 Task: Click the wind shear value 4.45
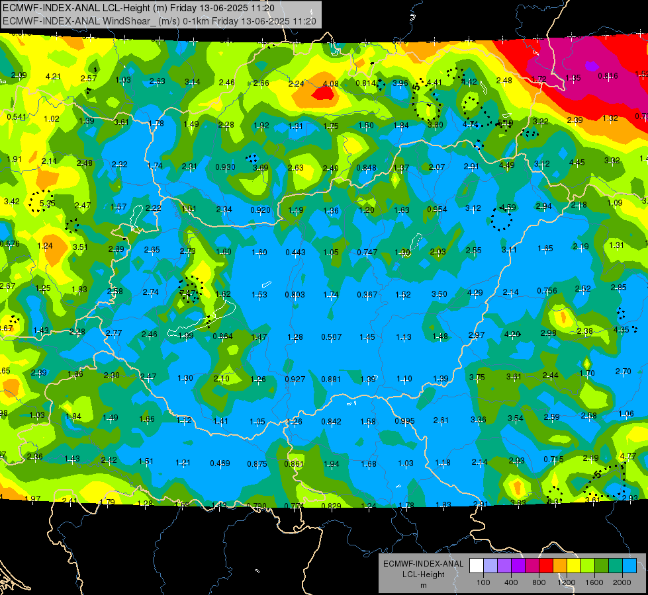tap(577, 162)
